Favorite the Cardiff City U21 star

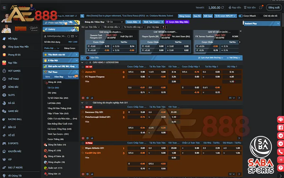[83, 153]
